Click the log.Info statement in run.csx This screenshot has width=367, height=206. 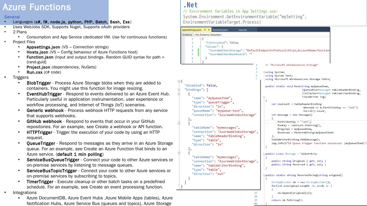tap(319, 143)
